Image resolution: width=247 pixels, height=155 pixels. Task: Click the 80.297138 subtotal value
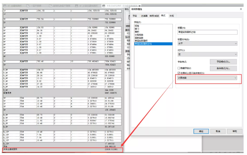click(110, 127)
